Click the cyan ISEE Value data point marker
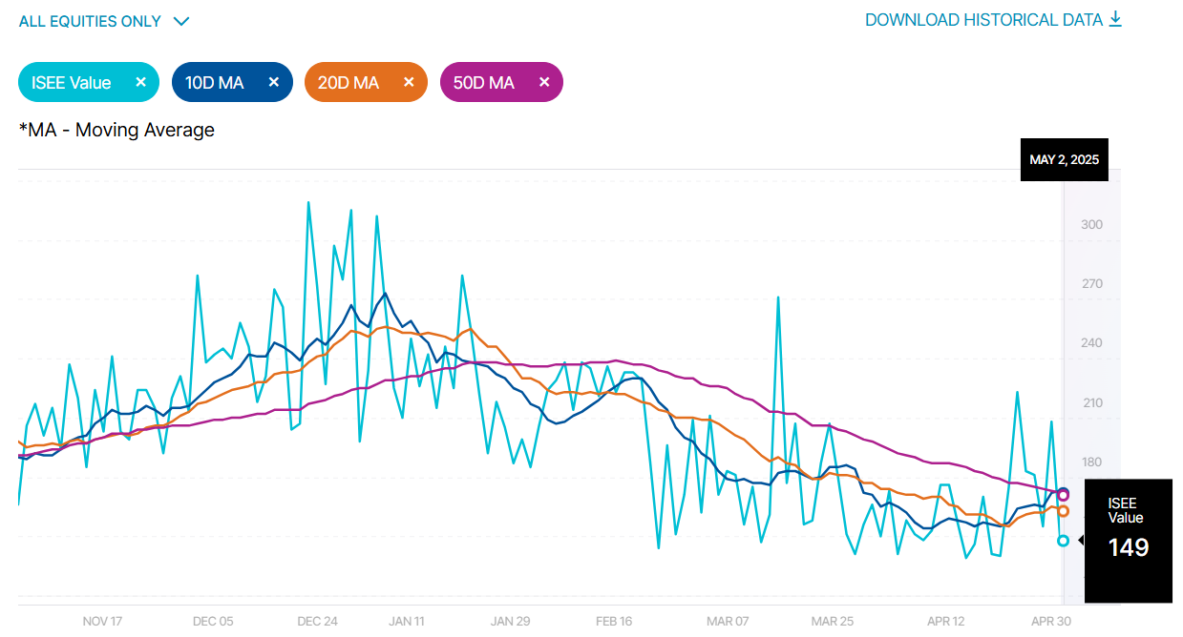 (x=1063, y=541)
